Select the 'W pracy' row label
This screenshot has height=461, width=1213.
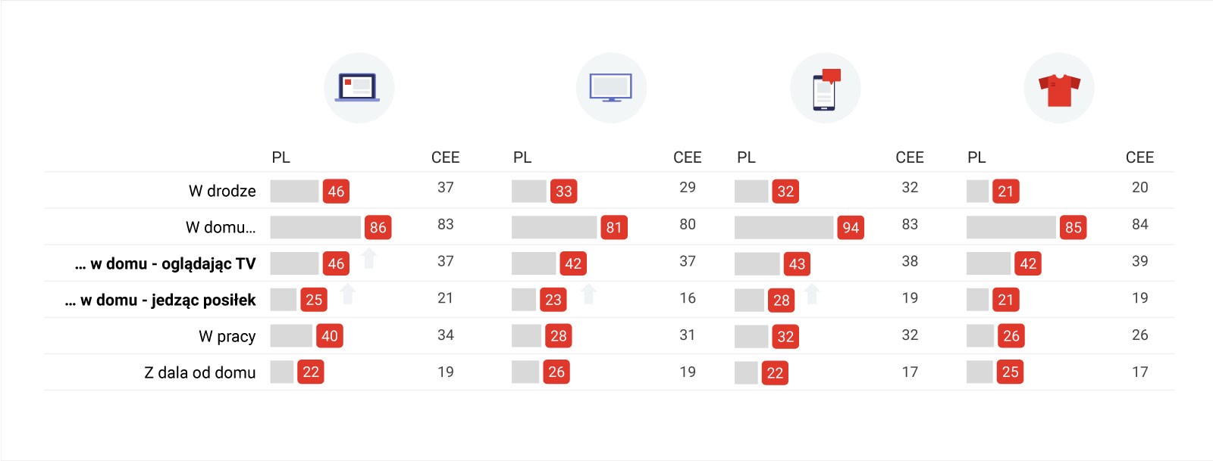click(x=227, y=336)
